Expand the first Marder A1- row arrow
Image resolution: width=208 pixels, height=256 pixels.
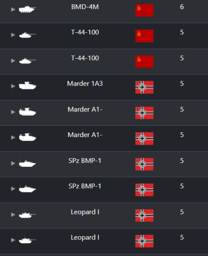(13, 112)
